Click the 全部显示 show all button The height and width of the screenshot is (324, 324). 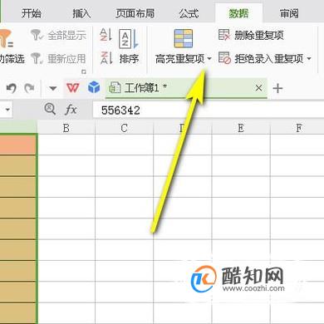pos(58,35)
